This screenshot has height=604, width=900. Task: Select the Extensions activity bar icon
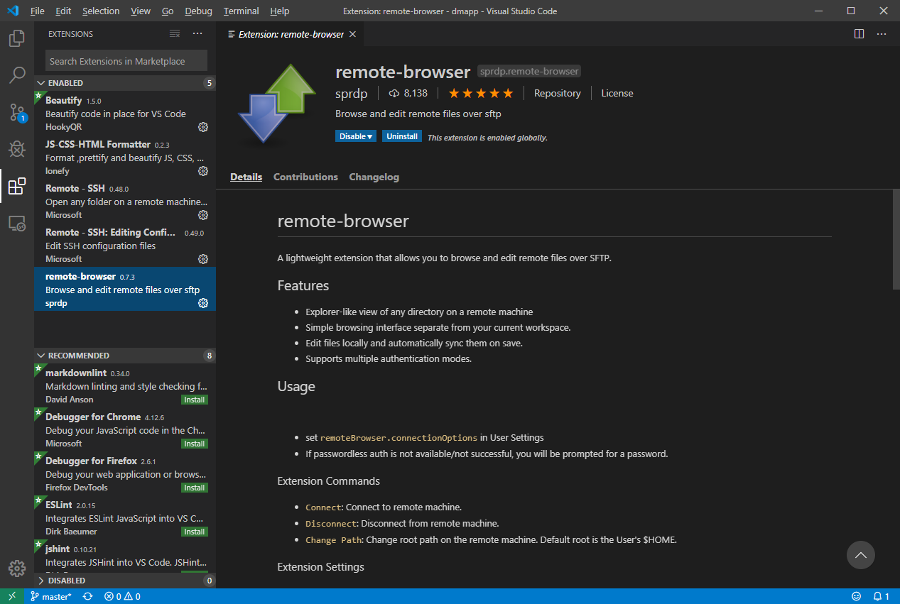coord(17,187)
